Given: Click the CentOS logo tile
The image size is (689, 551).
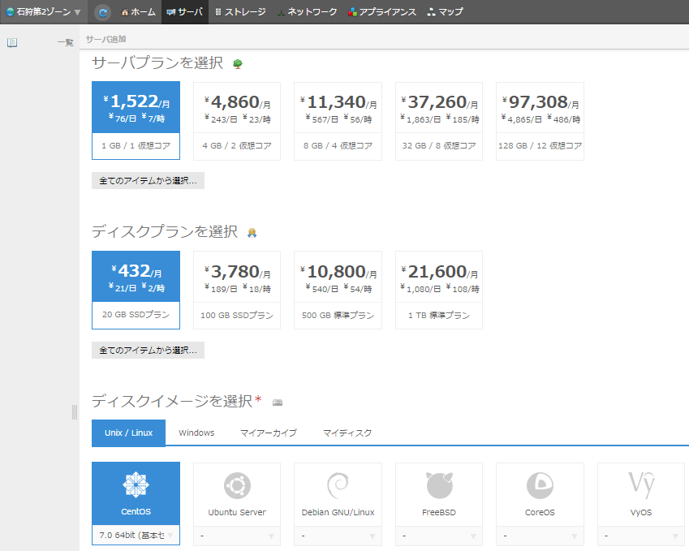Looking at the screenshot, I should pyautogui.click(x=136, y=486).
